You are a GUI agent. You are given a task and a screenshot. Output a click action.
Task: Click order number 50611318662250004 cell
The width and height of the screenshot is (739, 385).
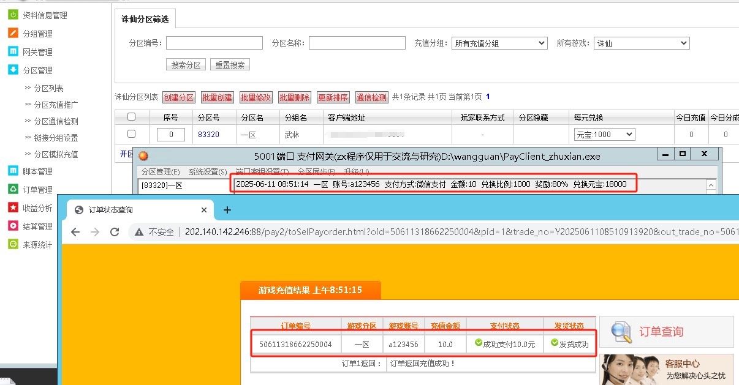tap(295, 344)
